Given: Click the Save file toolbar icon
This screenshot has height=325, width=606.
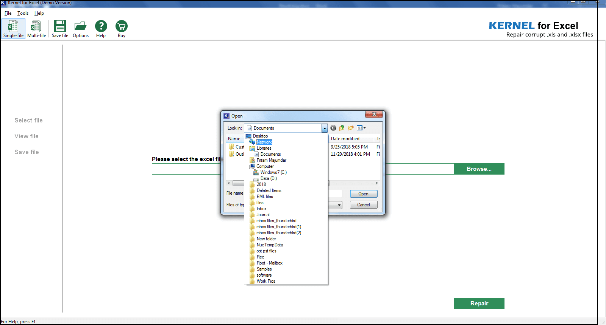Looking at the screenshot, I should tap(60, 29).
